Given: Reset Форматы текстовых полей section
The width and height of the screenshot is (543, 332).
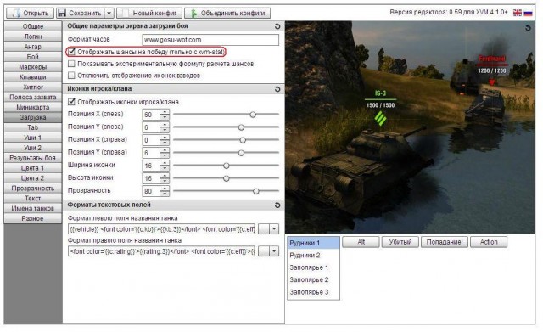Looking at the screenshot, I should point(277,205).
